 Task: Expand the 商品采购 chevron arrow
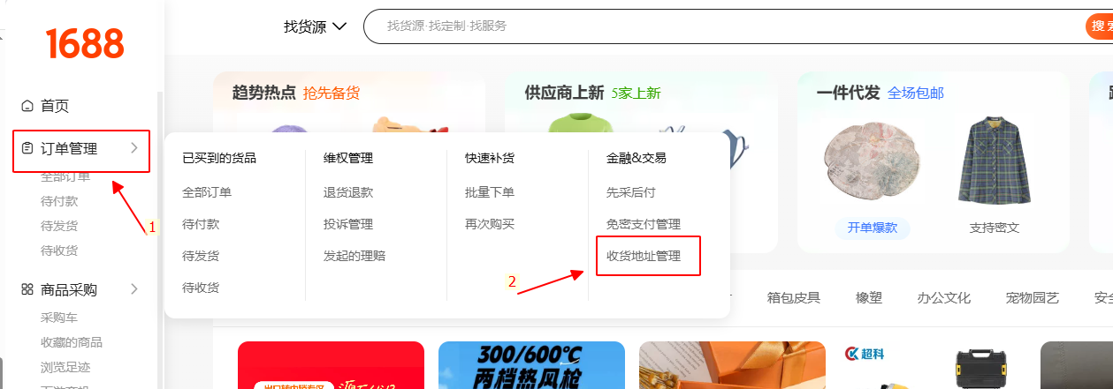134,288
